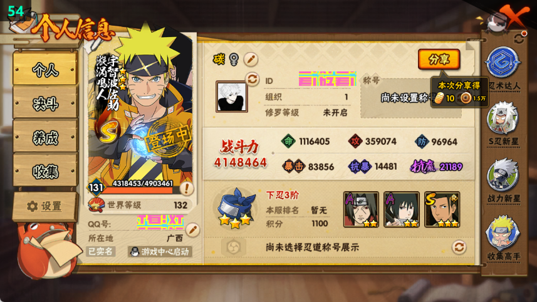Click the refresh icon above badge sidebar
Image resolution: width=537 pixels, height=302 pixels.
tap(518, 38)
